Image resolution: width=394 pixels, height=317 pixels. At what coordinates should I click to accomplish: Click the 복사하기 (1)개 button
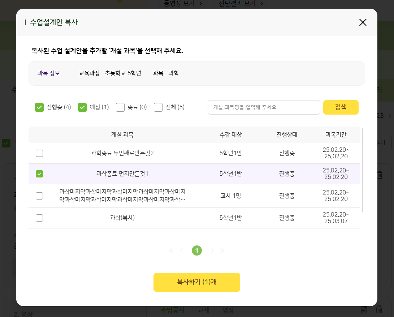coord(197,282)
